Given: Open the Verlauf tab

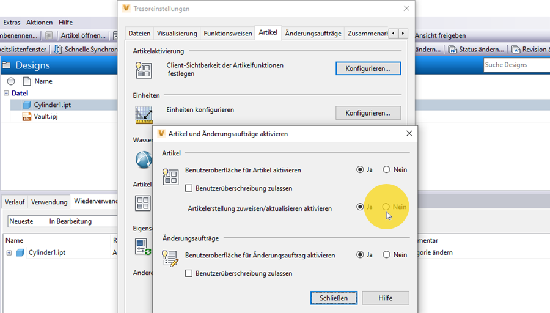Looking at the screenshot, I should tap(15, 202).
